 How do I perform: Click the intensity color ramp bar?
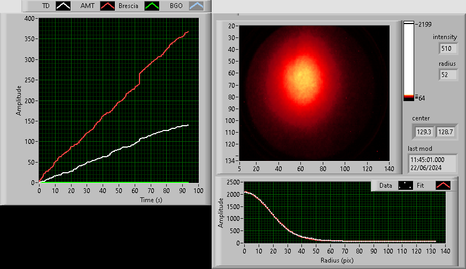coord(409,60)
